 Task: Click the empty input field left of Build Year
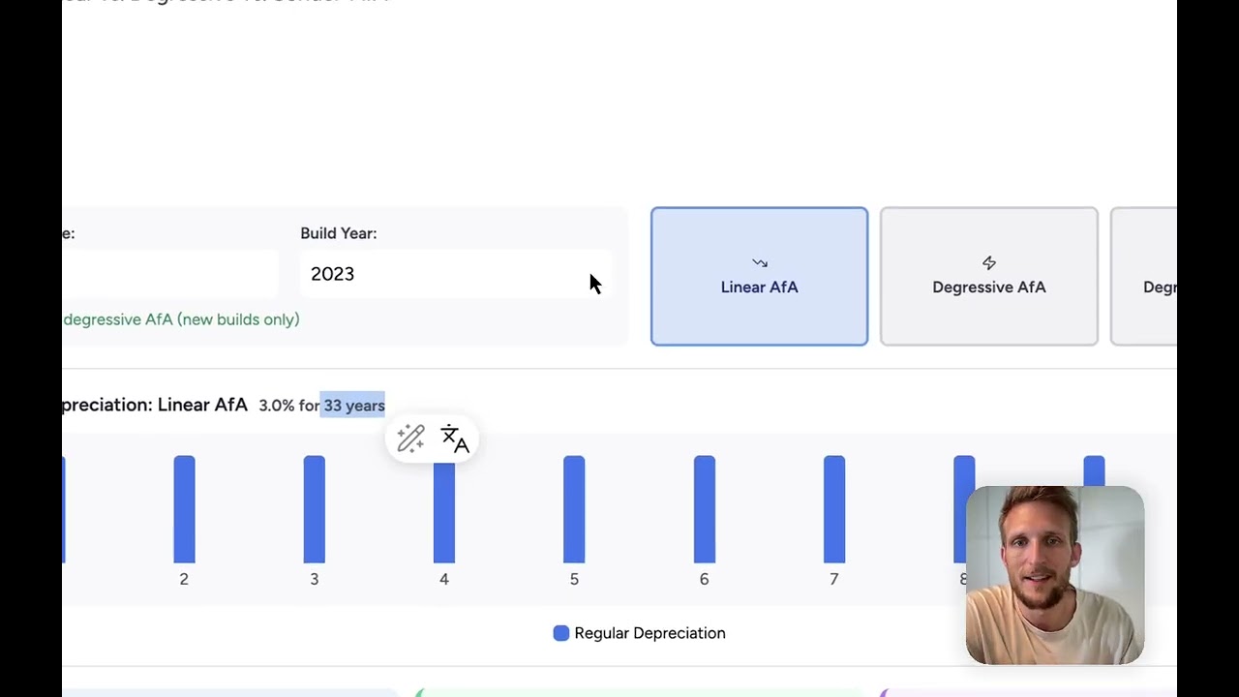click(170, 274)
